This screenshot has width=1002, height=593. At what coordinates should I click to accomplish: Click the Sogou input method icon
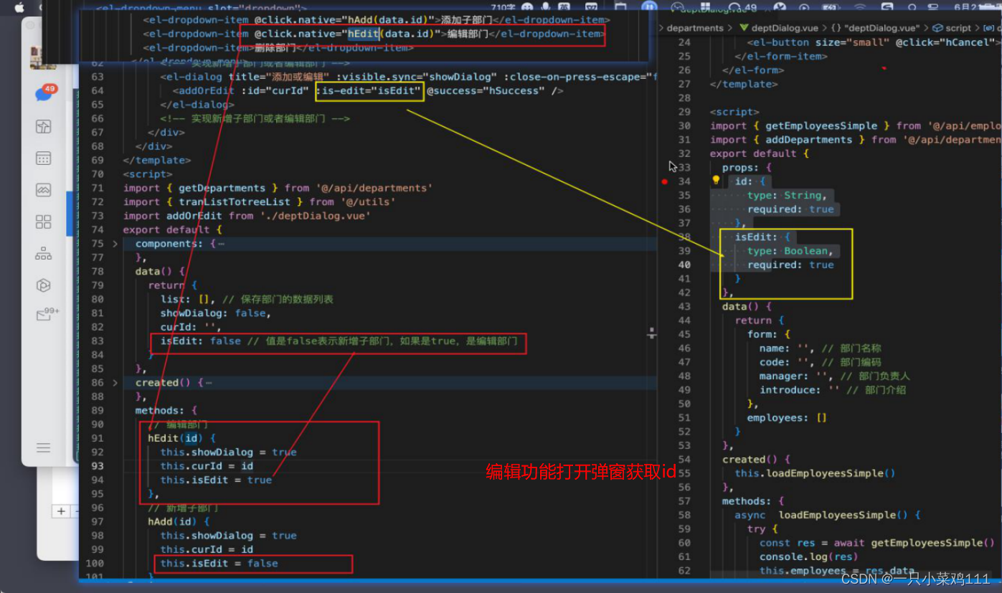887,6
